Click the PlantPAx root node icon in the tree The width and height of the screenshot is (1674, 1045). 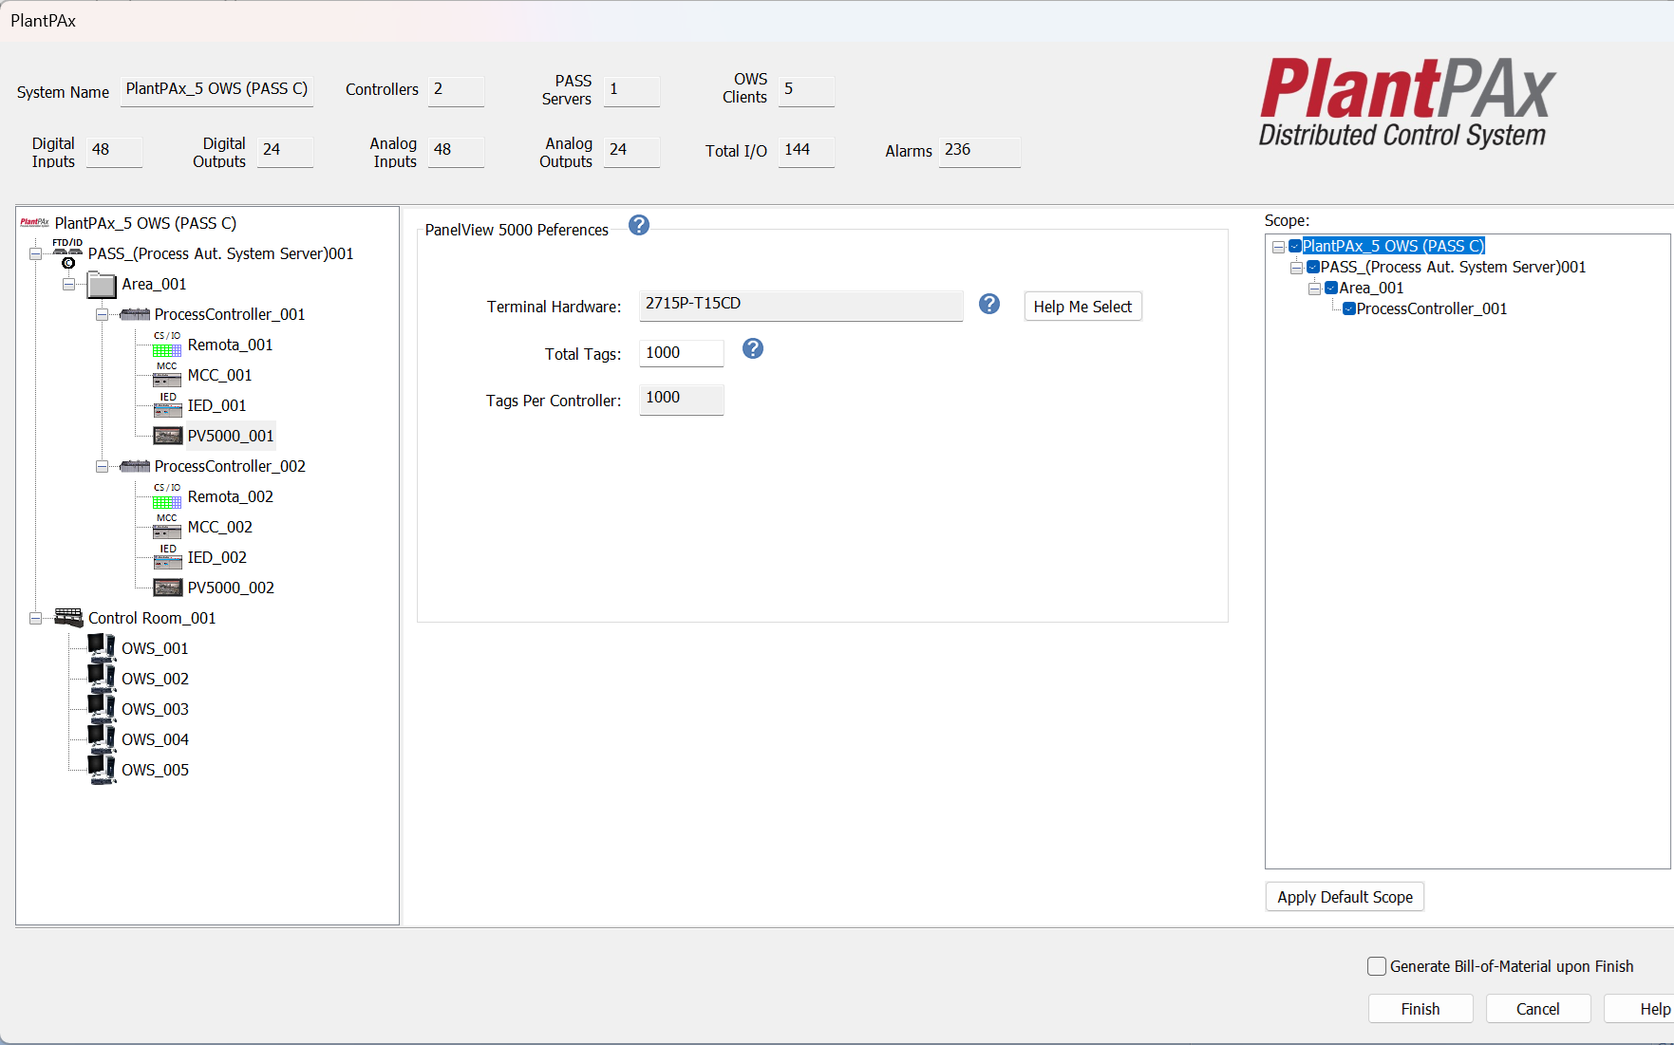pyautogui.click(x=35, y=223)
